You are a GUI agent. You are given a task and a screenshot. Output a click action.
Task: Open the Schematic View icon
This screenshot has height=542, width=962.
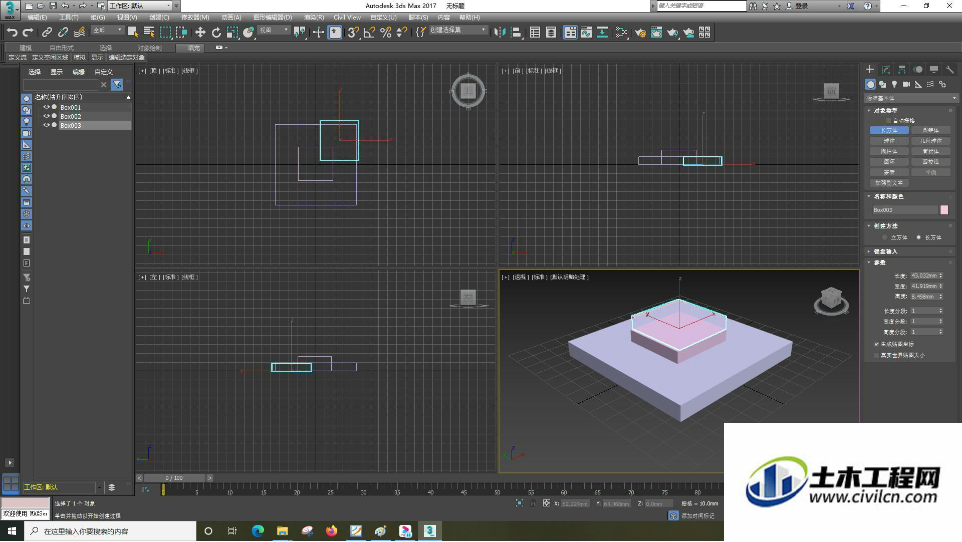602,33
